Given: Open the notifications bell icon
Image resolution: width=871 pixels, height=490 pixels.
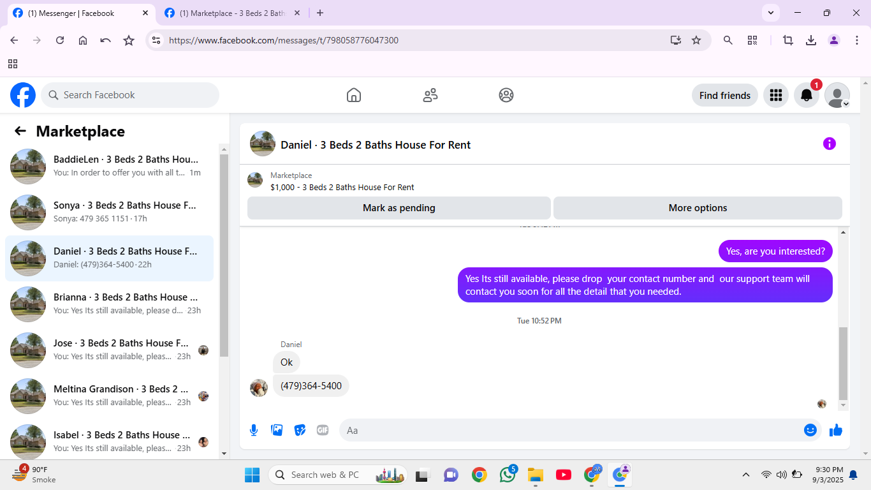Looking at the screenshot, I should point(807,95).
